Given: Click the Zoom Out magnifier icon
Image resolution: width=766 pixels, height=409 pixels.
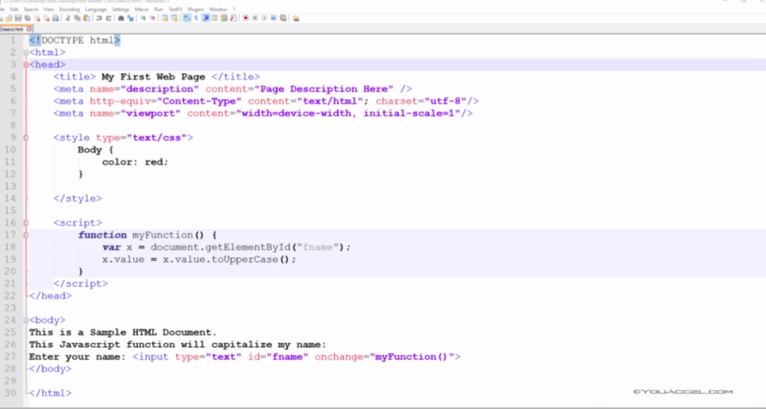Looking at the screenshot, I should click(x=152, y=18).
